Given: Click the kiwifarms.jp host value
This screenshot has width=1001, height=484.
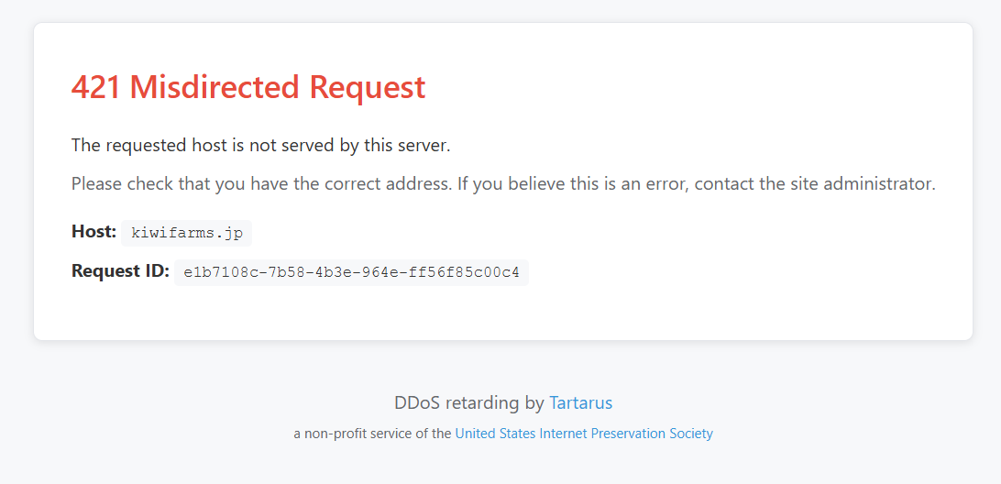Looking at the screenshot, I should coord(187,233).
